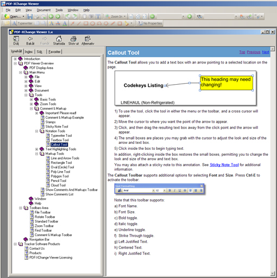Select the Hand tool icon
The image size is (277, 278).
click(84, 17)
